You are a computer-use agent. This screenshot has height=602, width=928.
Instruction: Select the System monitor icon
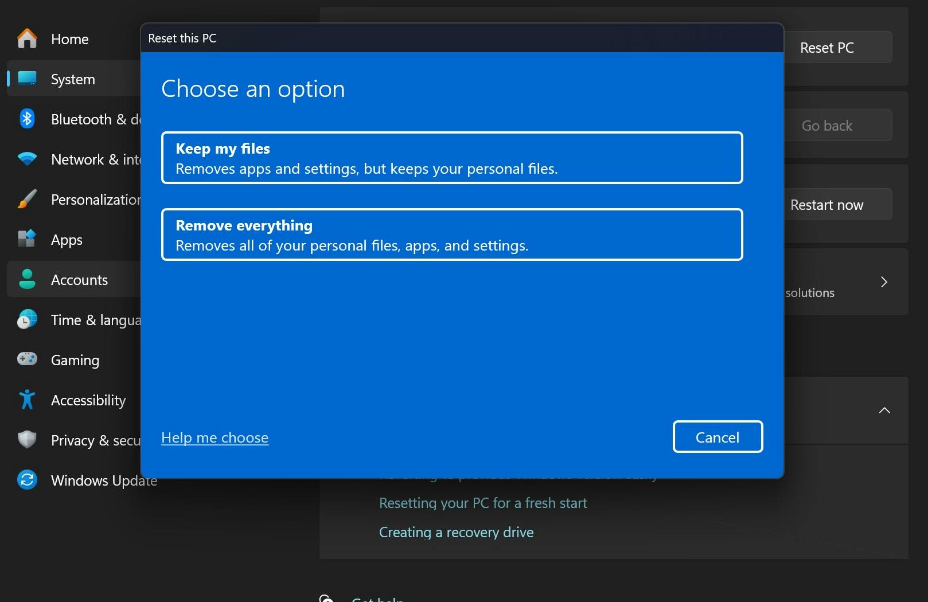[x=27, y=79]
